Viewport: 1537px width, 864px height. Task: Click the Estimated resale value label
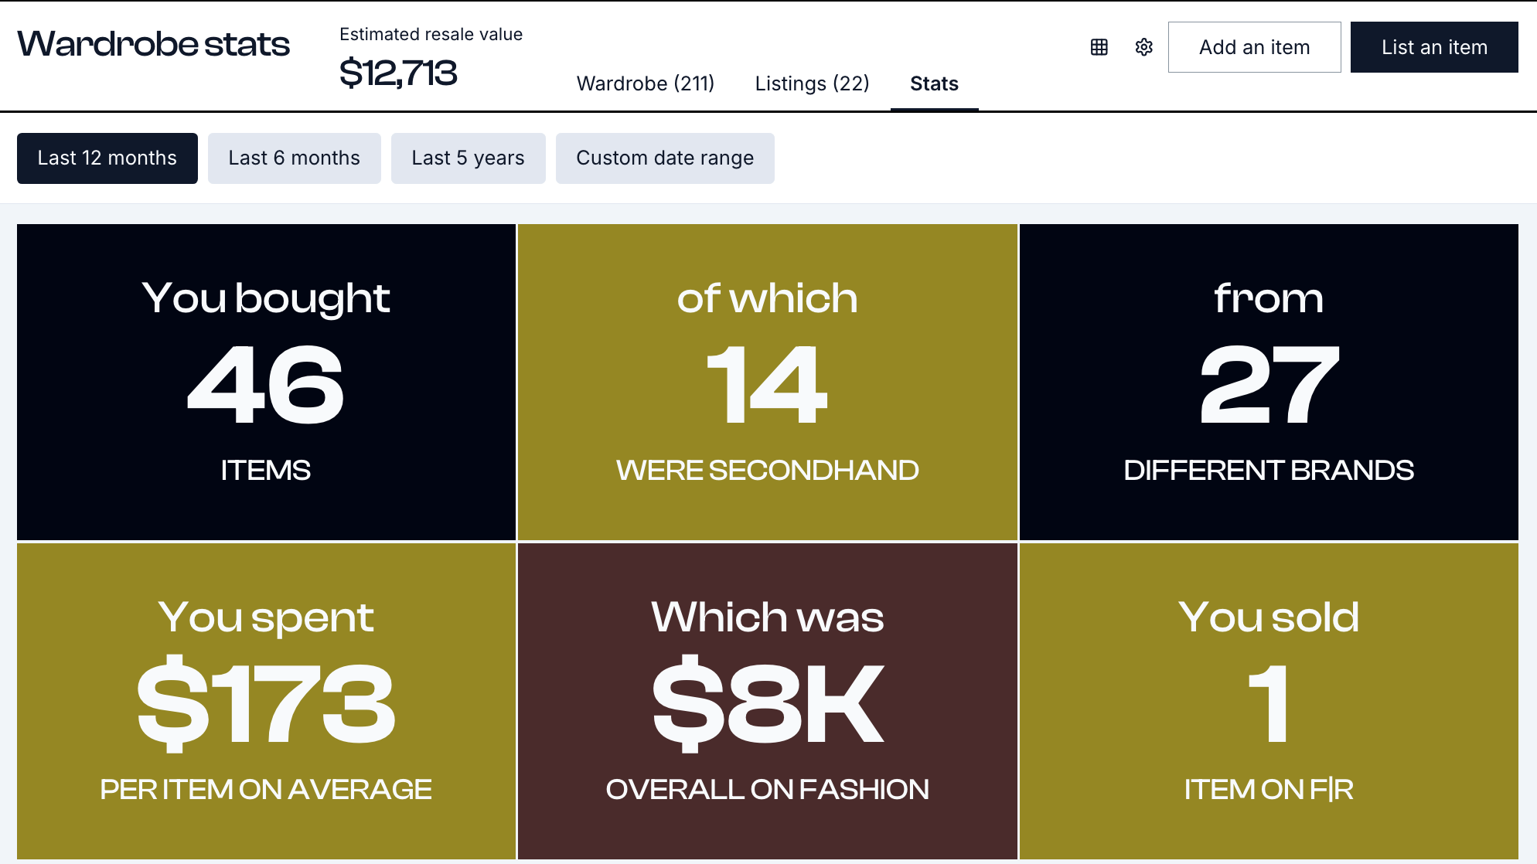coord(431,34)
